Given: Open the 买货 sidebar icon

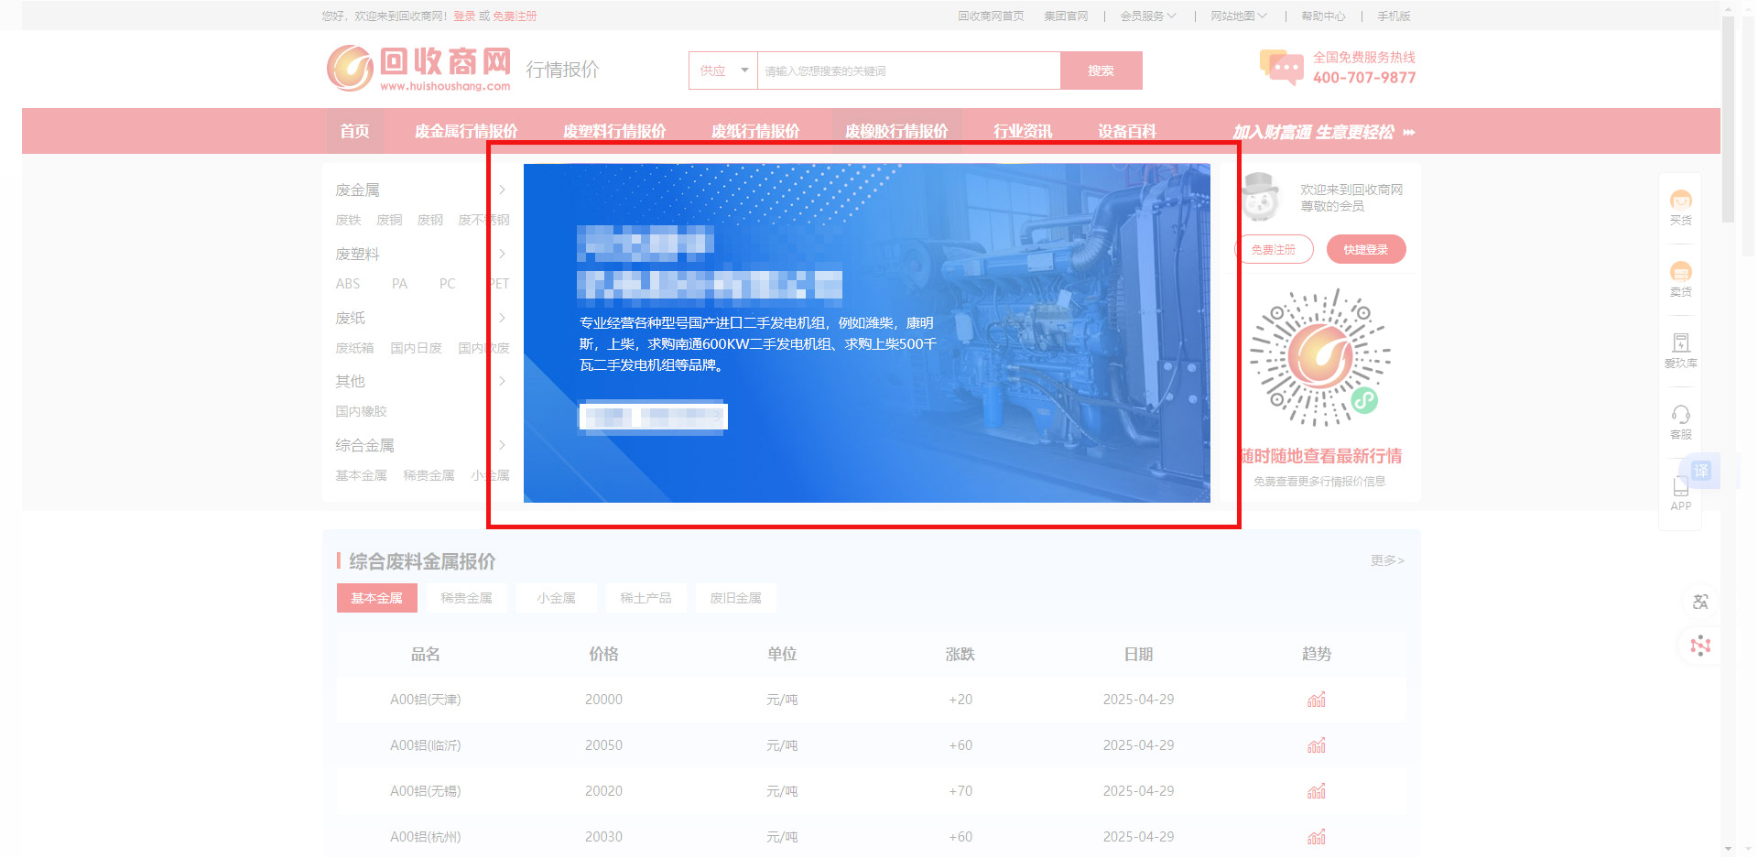Looking at the screenshot, I should pyautogui.click(x=1680, y=208).
